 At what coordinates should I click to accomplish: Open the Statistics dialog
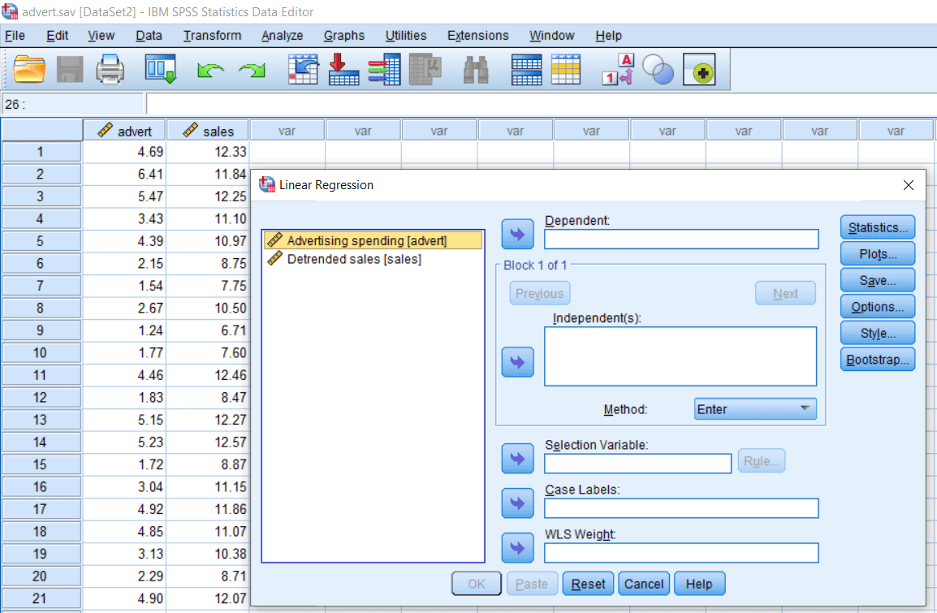click(x=877, y=227)
